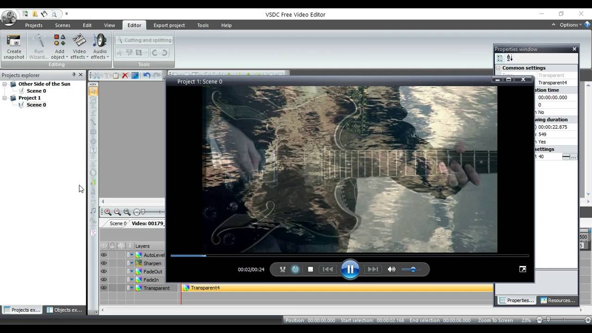Open the Audio effects dropdown

point(100,47)
